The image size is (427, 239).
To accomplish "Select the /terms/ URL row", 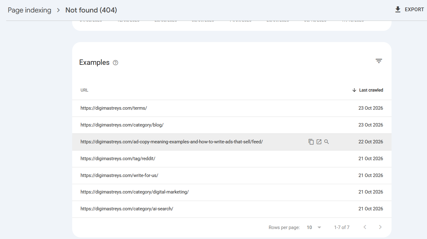I will [x=232, y=108].
